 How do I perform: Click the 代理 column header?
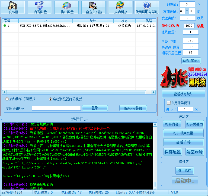pyautogui.click(x=146, y=21)
